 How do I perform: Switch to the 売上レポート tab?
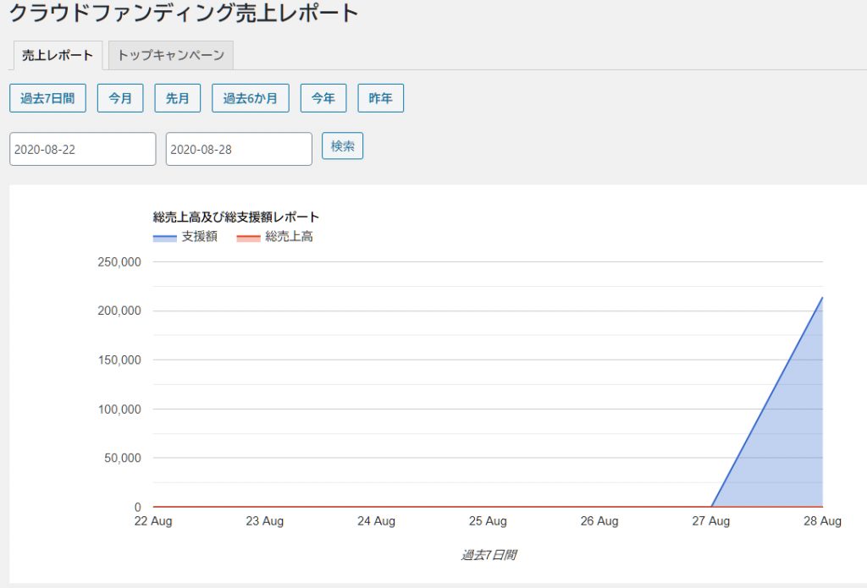pyautogui.click(x=58, y=55)
